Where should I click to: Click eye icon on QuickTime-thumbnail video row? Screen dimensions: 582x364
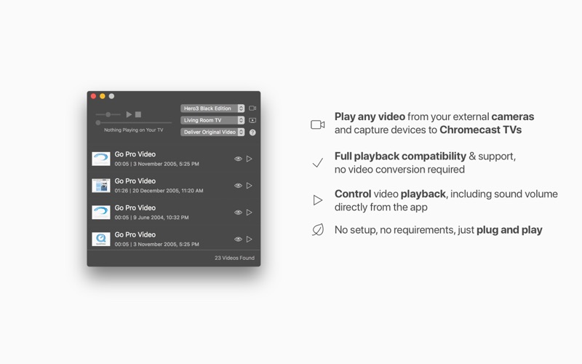tap(238, 239)
